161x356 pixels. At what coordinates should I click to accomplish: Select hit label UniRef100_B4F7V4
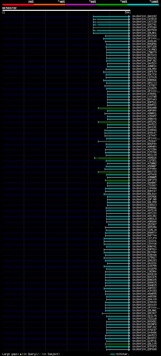click(x=144, y=235)
